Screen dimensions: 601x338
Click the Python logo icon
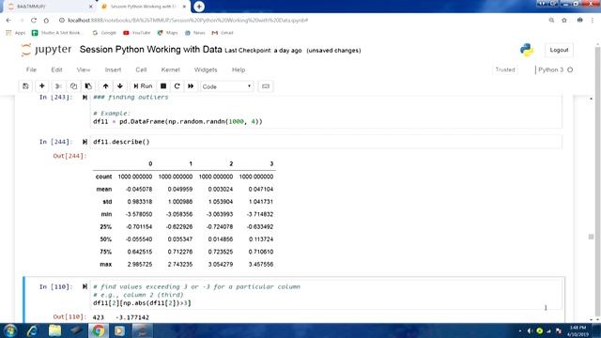pyautogui.click(x=527, y=50)
